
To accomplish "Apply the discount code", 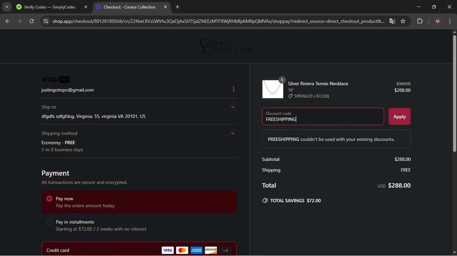I will [399, 116].
